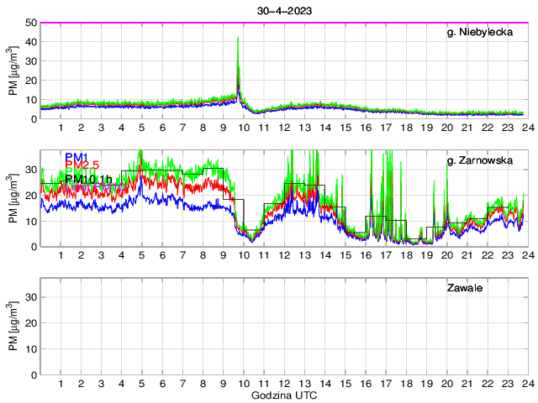Screen dimensions: 538x403
Task: Click the PM10 1h legend entry
Action: pos(87,179)
